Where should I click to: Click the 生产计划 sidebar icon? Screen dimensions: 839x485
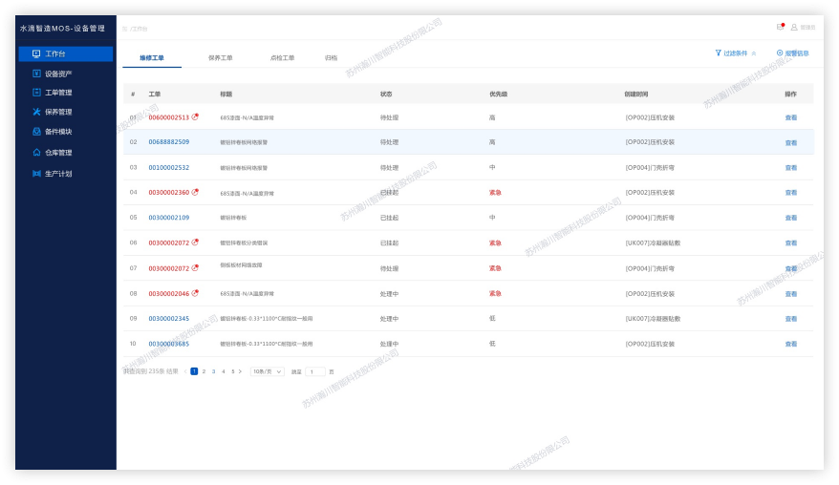click(x=36, y=173)
